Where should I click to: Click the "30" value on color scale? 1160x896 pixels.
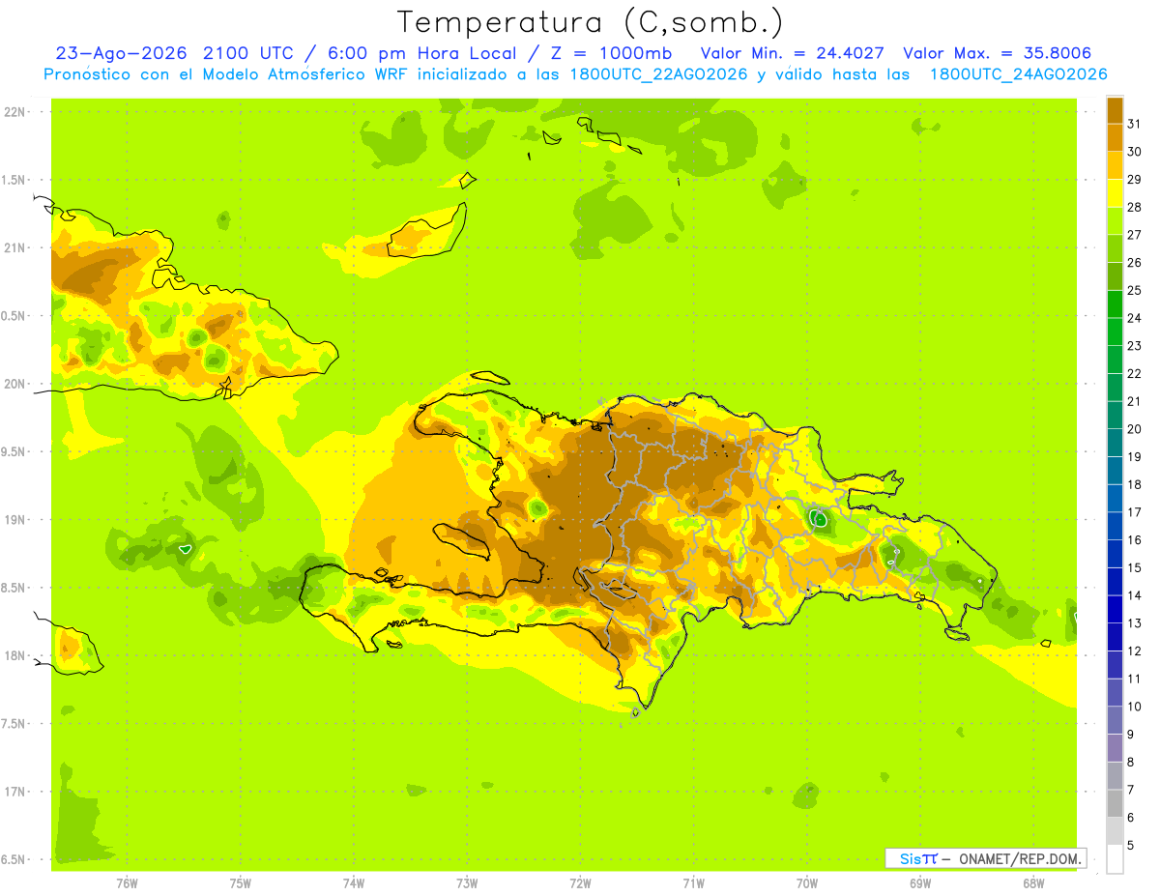point(1135,152)
